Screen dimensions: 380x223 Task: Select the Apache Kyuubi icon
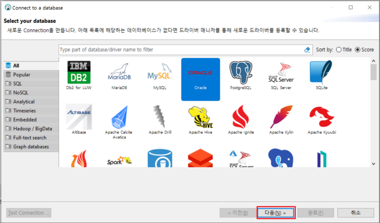pyautogui.click(x=322, y=117)
